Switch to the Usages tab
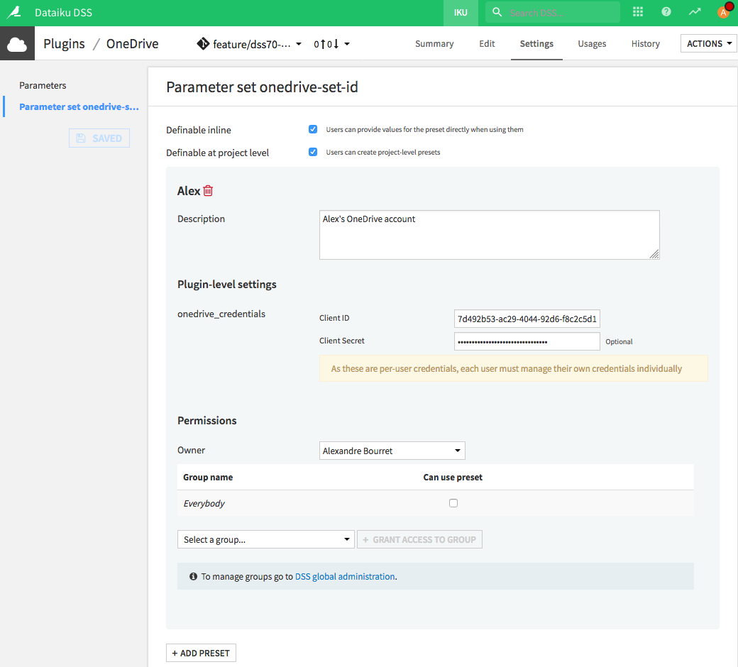Viewport: 738px width, 667px height. click(x=592, y=44)
